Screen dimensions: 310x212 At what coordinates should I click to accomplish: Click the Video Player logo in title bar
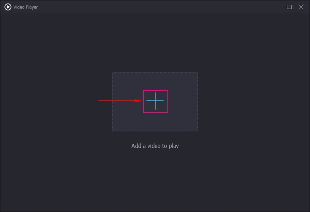pos(8,7)
